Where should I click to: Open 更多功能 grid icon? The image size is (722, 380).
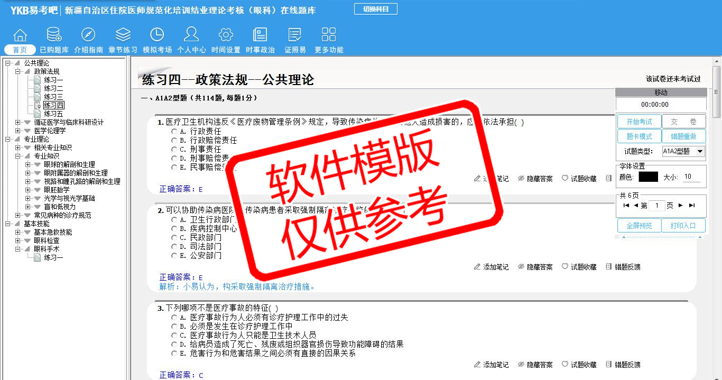[329, 35]
